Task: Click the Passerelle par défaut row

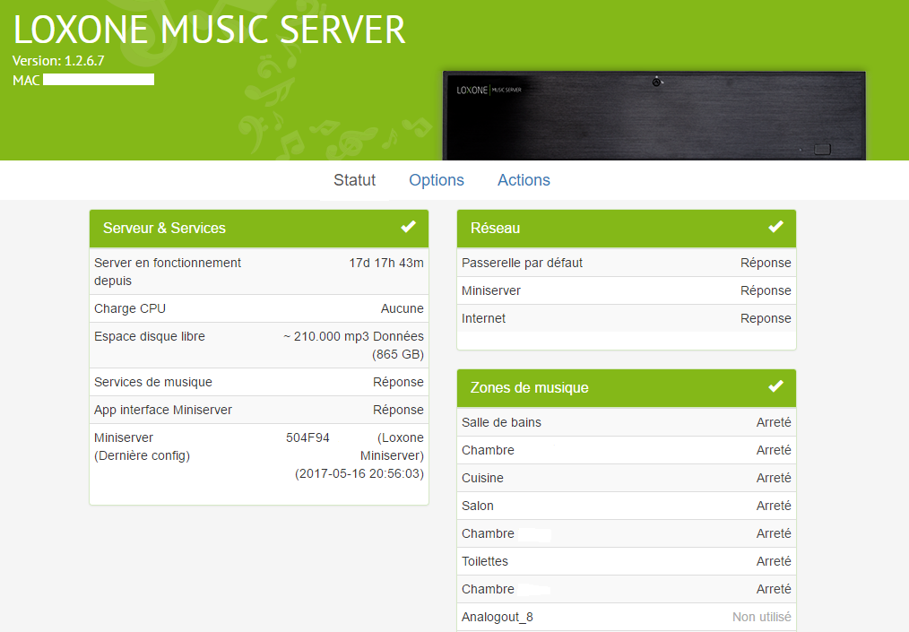Action: pyautogui.click(x=626, y=263)
